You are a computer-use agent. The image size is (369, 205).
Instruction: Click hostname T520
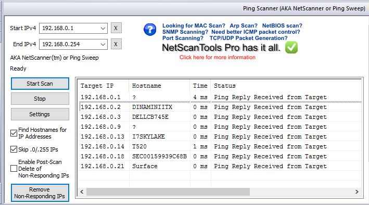139,146
